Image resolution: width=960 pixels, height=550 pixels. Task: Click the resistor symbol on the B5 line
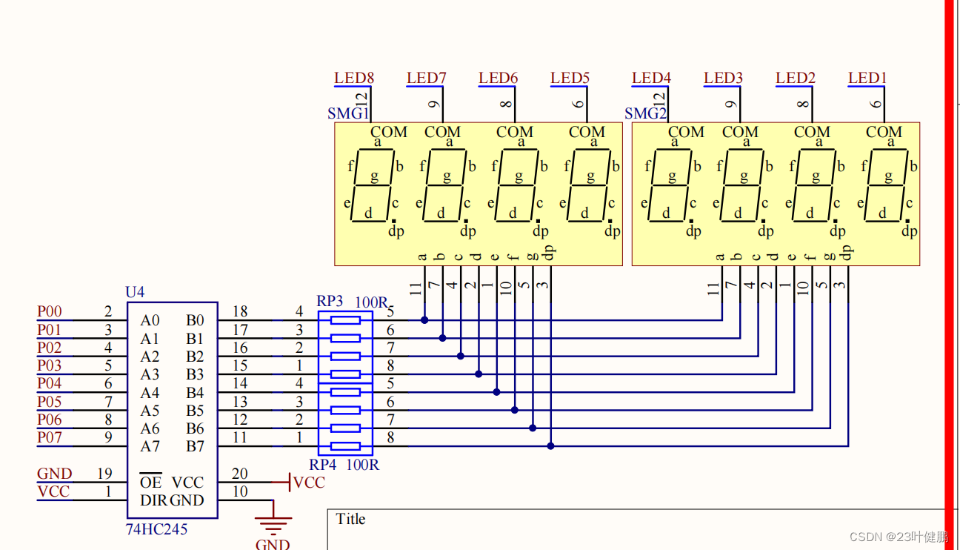[345, 410]
